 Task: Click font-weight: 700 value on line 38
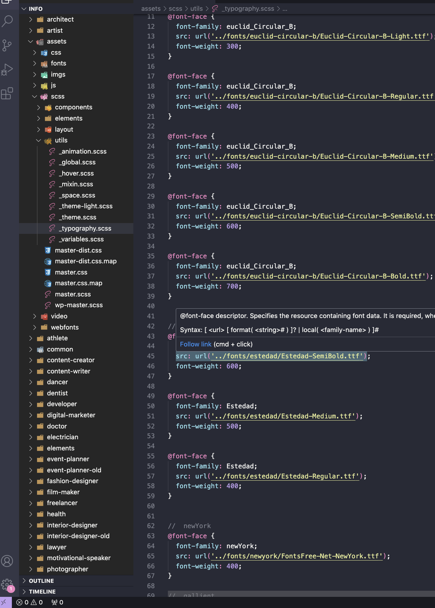click(232, 286)
